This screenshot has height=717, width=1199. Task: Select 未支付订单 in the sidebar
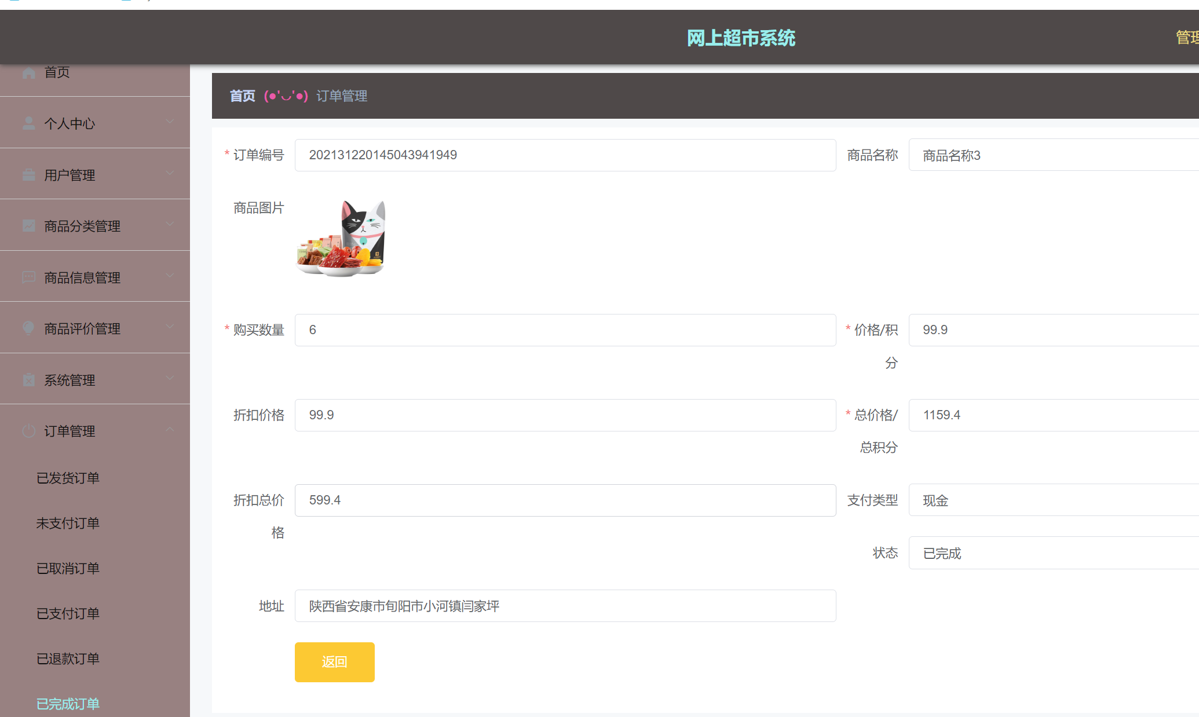pyautogui.click(x=68, y=523)
